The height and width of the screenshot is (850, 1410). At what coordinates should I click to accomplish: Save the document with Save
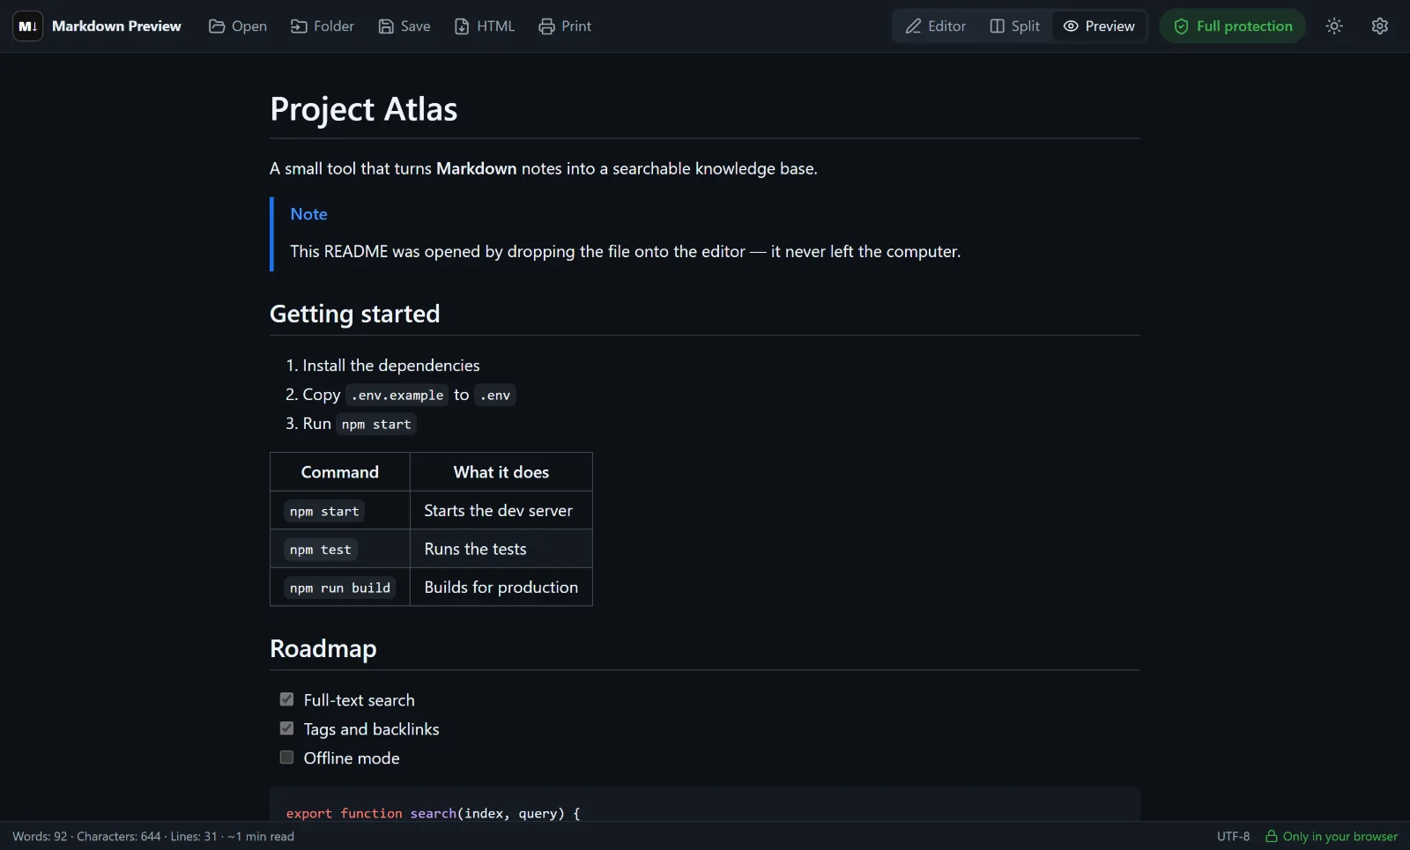click(x=404, y=26)
